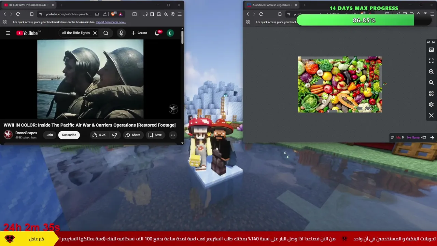Click the channel watermark in the video corner
437x246 pixels.
173,109
